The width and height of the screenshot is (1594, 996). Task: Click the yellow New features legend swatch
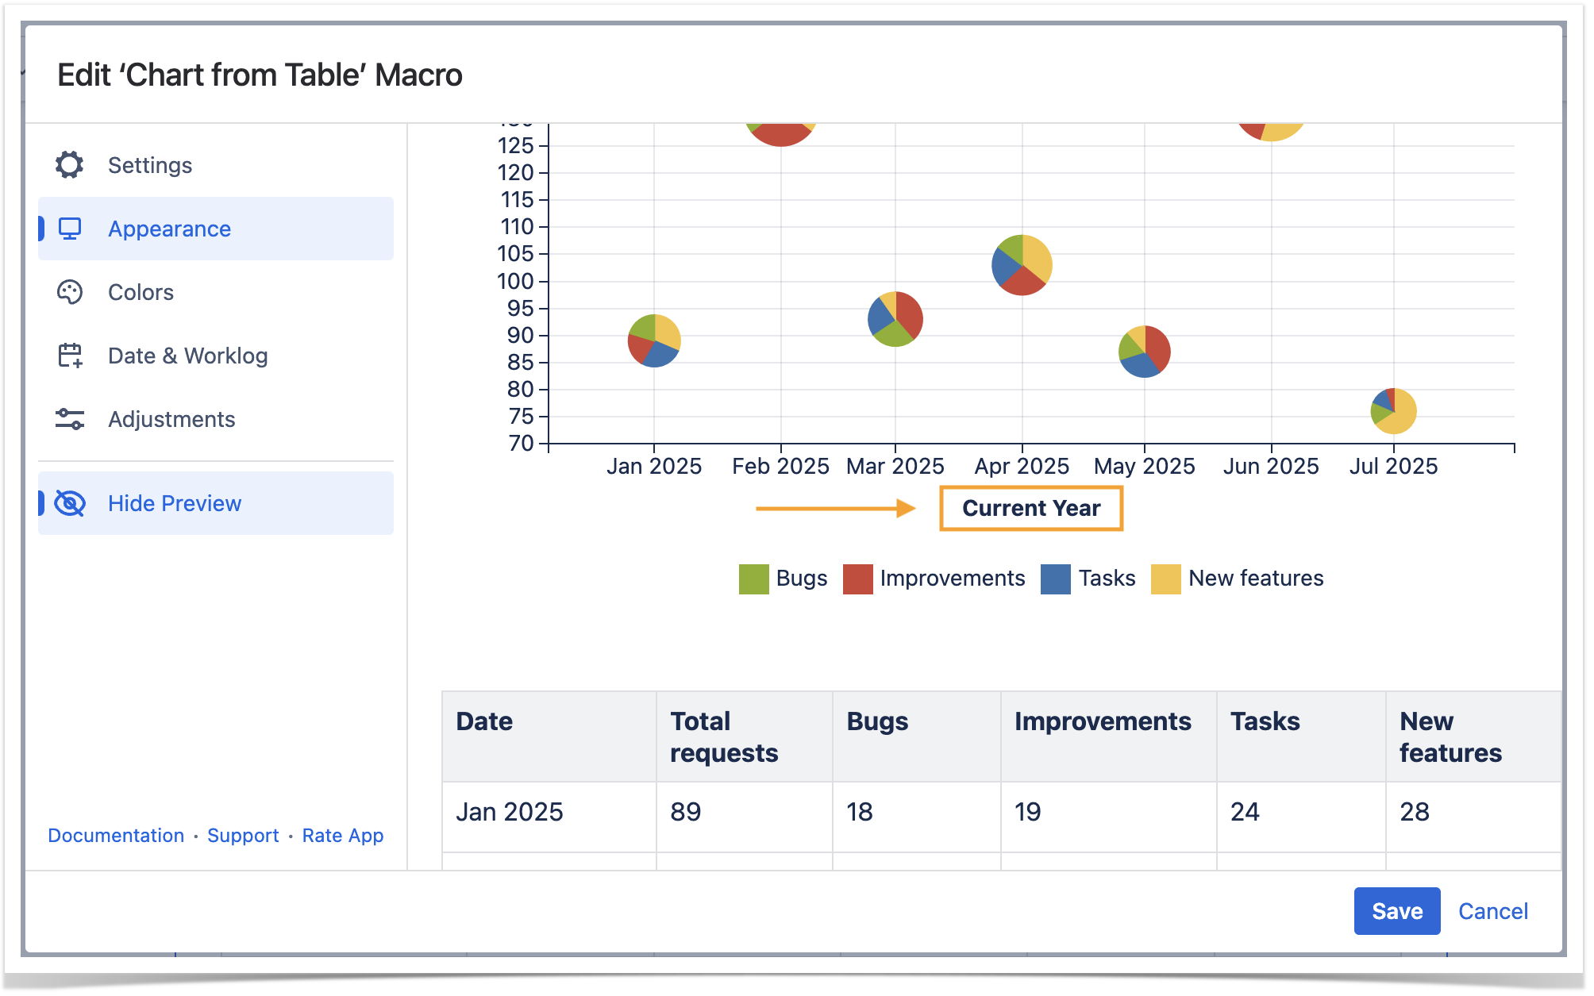pyautogui.click(x=1165, y=579)
